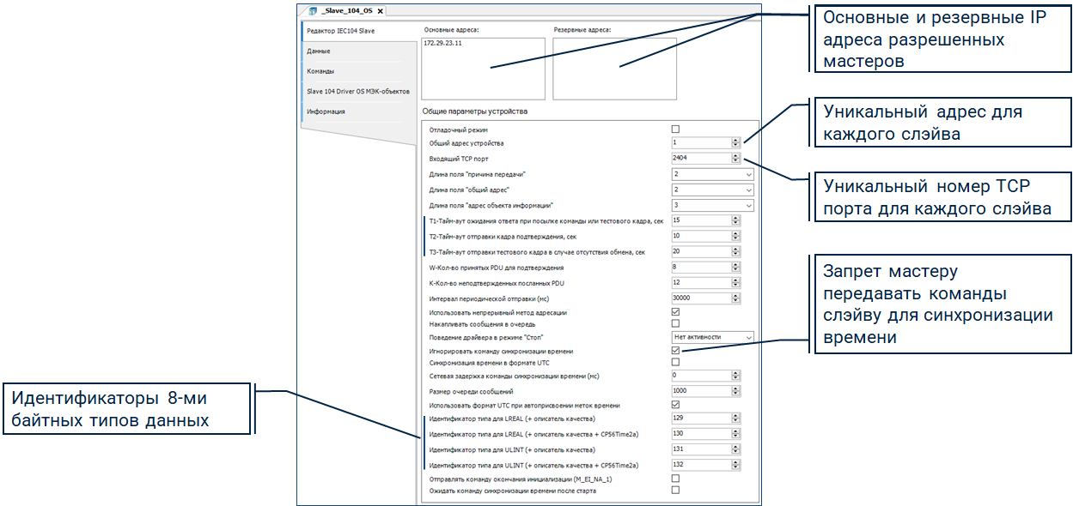The width and height of the screenshot is (1073, 506).
Task: Decrease the Интервал периодической отправки value
Action: (x=735, y=300)
